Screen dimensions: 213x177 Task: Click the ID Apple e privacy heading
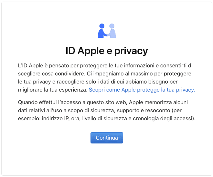[x=107, y=51]
